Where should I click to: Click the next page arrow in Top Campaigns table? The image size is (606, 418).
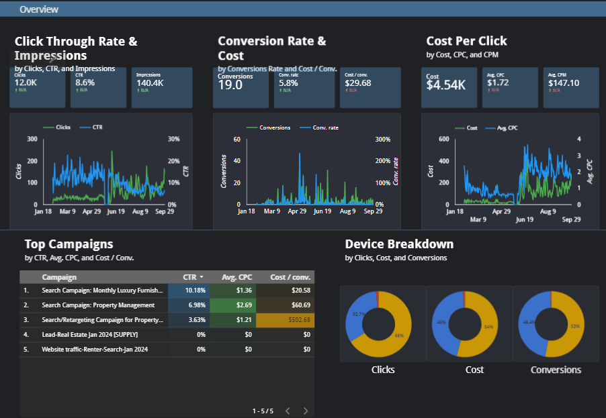305,411
